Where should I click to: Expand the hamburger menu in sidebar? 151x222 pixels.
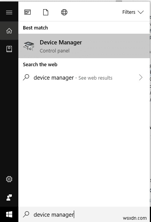[9, 12]
